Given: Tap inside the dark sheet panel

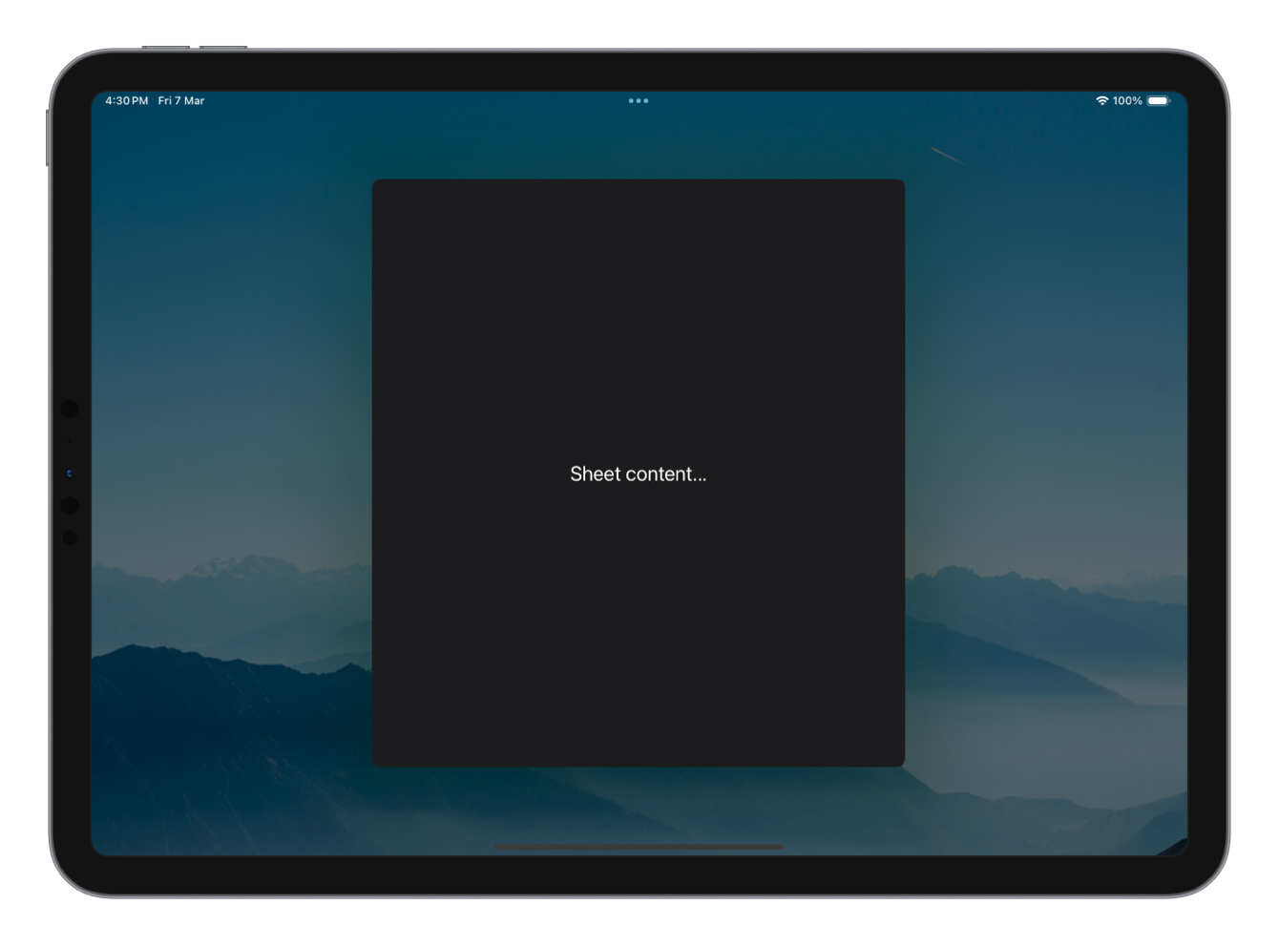Looking at the screenshot, I should click(x=638, y=621).
